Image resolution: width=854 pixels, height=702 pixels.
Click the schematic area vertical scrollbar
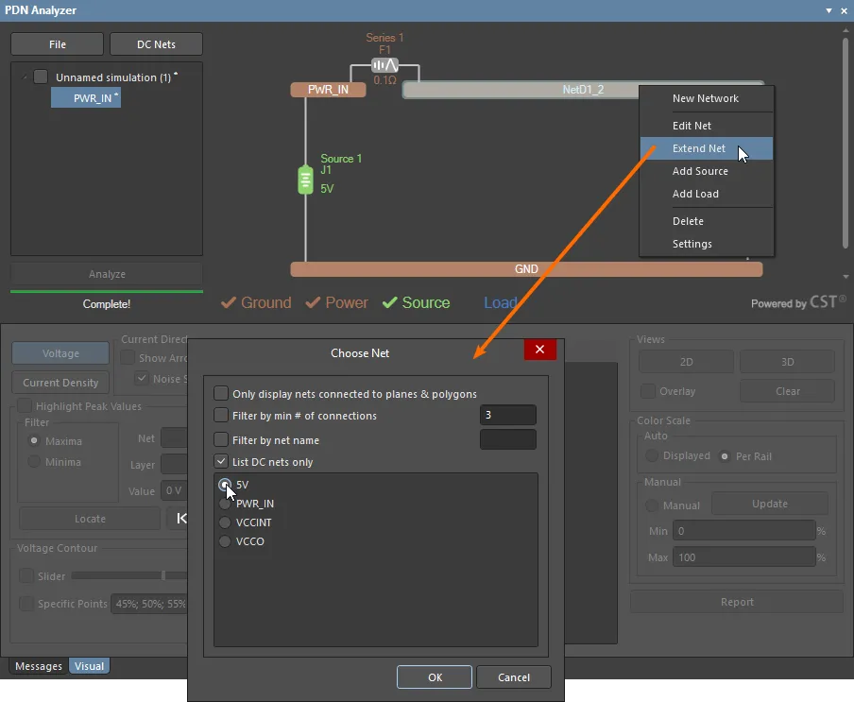(x=845, y=142)
